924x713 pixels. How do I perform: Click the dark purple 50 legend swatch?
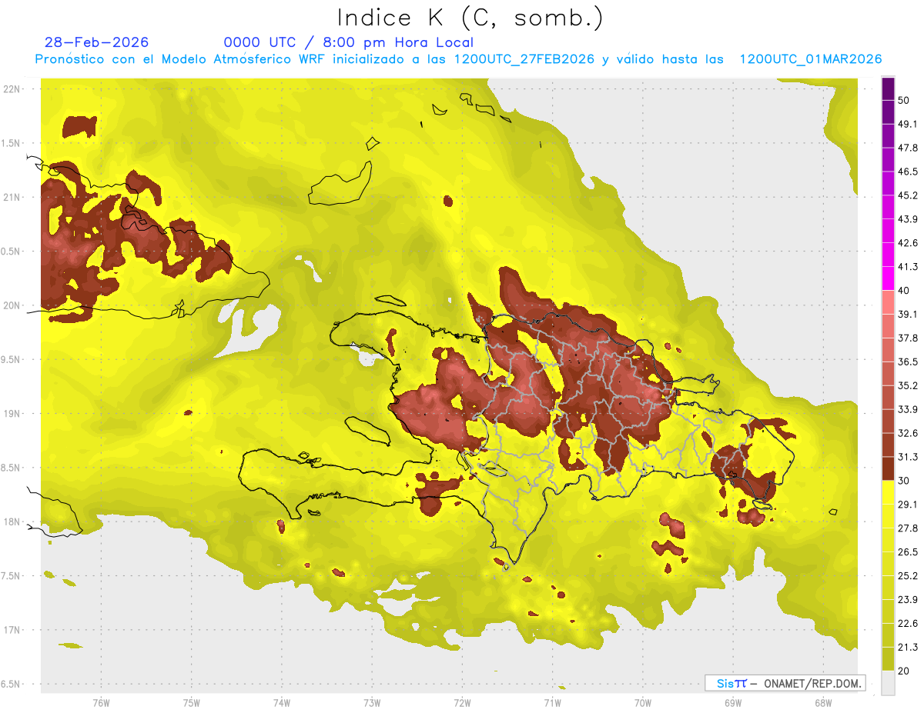[x=888, y=89]
